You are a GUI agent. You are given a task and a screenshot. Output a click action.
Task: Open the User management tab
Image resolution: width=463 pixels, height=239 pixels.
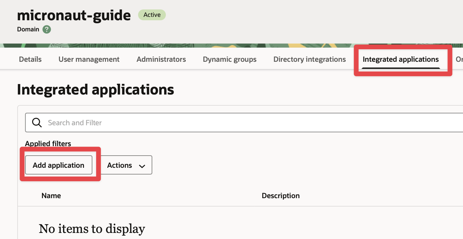pos(89,59)
